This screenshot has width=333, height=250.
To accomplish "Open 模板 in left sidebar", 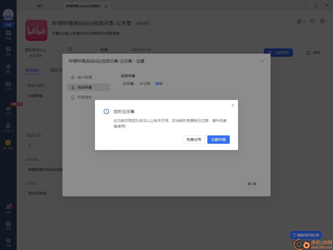I will point(8,68).
